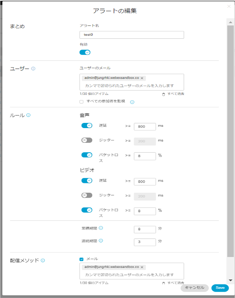Viewport: 235px width, 298px height.
Task: Click the ビデオ パケットロス percent field
Action: click(x=145, y=211)
